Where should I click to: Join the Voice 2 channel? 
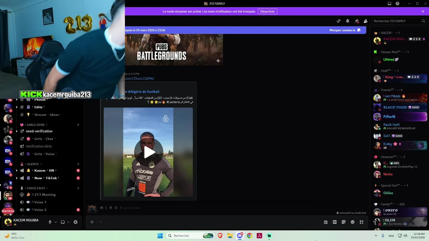(x=50, y=210)
